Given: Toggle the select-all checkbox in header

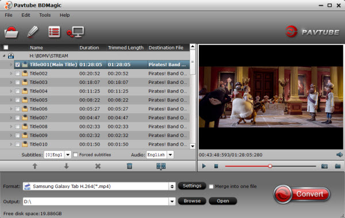Looking at the screenshot, I should (x=6, y=47).
